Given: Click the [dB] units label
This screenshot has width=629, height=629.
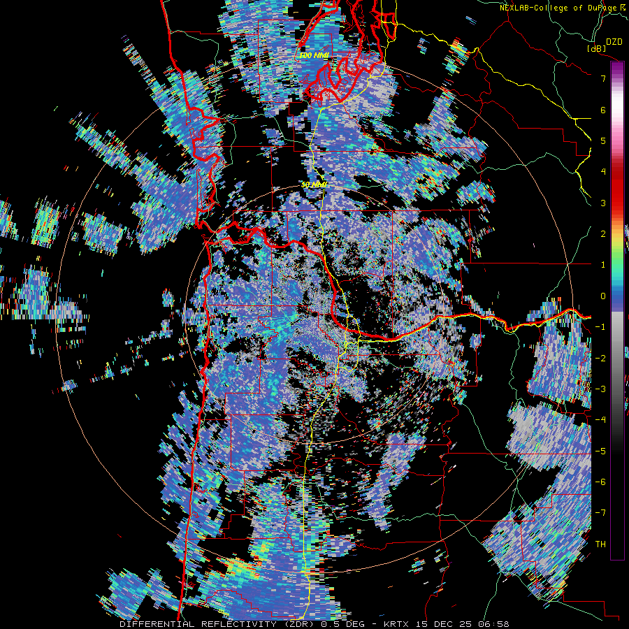Looking at the screenshot, I should pos(597,48).
